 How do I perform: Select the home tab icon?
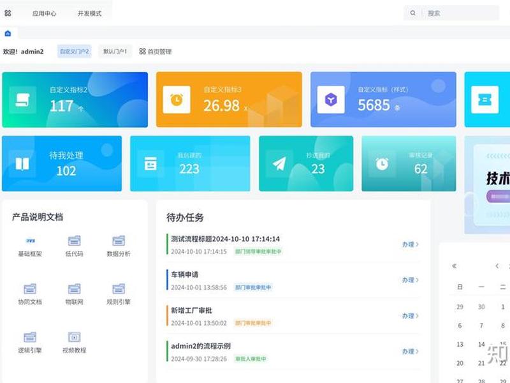(x=8, y=33)
